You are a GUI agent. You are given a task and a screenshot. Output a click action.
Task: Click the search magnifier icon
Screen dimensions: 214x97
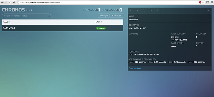pyautogui.click(x=49, y=16)
